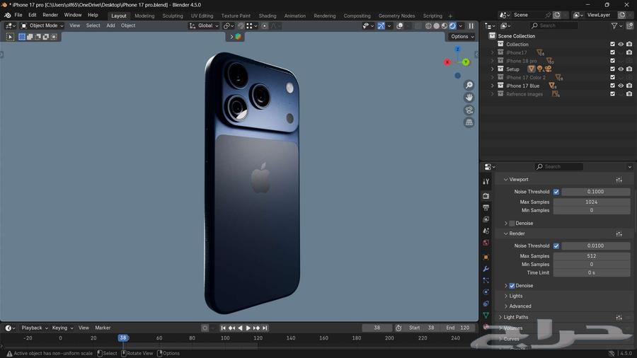637x358 pixels.
Task: Toggle snapping magnet icon in header
Action: [x=241, y=25]
